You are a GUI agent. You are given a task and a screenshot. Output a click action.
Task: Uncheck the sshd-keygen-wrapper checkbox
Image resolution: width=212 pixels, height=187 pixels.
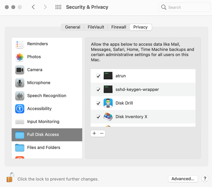98,90
